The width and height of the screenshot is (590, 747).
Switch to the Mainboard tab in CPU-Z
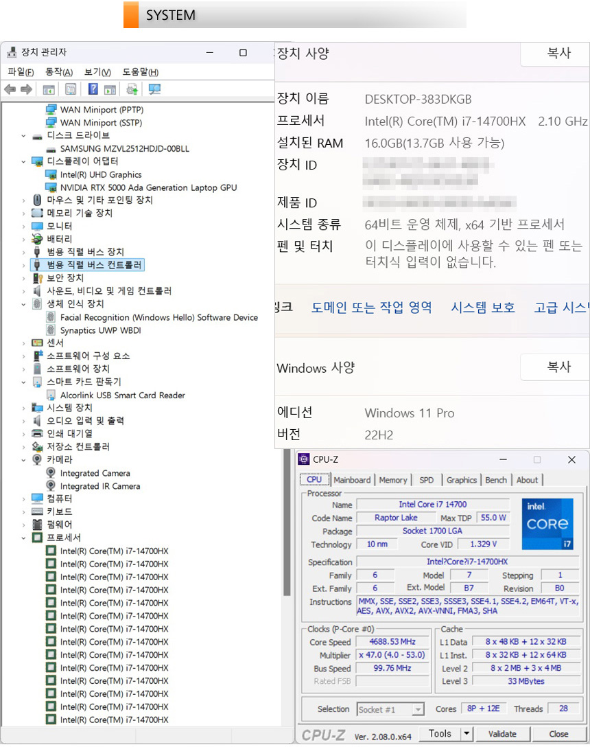pyautogui.click(x=352, y=480)
